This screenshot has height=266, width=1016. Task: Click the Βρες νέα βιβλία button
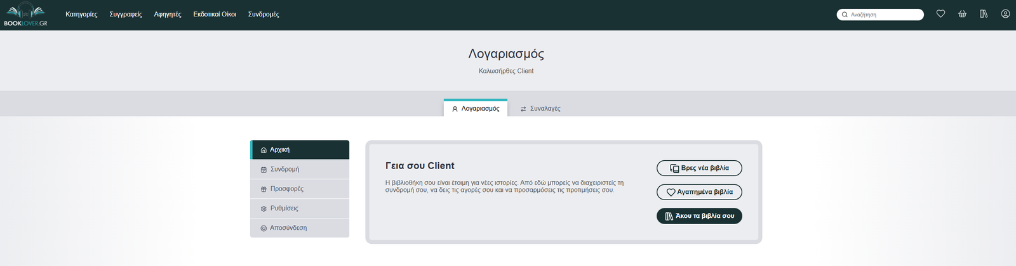click(x=699, y=168)
